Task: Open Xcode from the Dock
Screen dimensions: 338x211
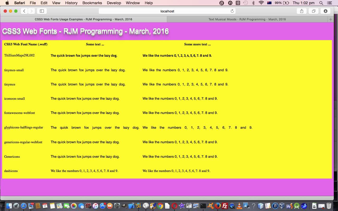Action: [131, 206]
